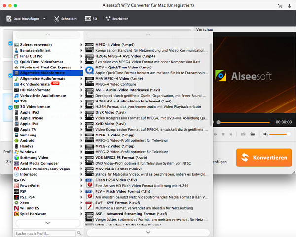Click the Aiseesoft preview video area
The width and height of the screenshot is (296, 237).
[254, 74]
